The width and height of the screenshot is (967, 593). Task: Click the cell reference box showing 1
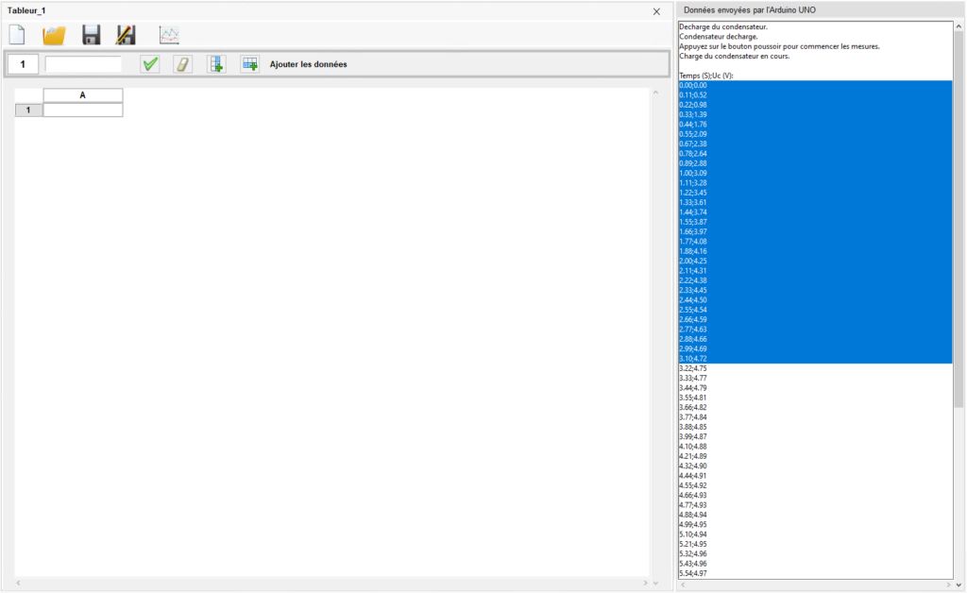23,64
